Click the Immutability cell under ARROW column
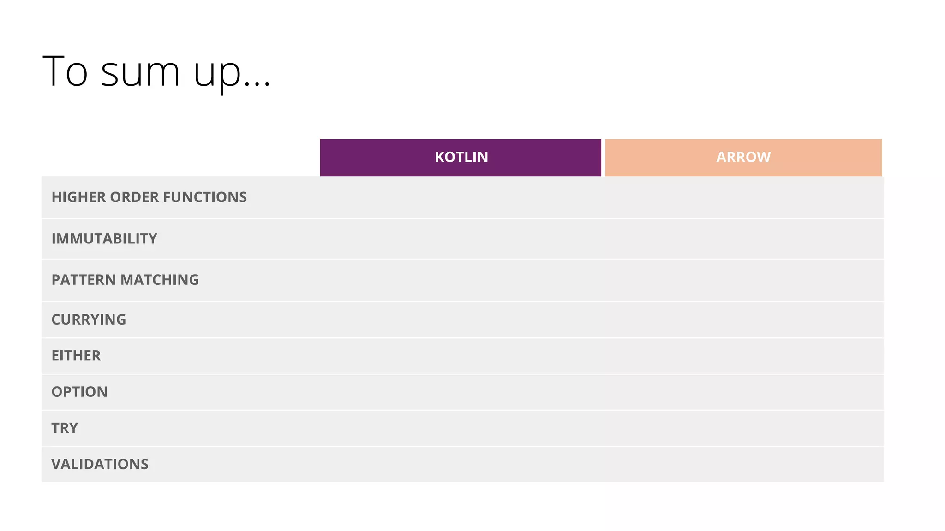The width and height of the screenshot is (945, 531). [x=743, y=239]
